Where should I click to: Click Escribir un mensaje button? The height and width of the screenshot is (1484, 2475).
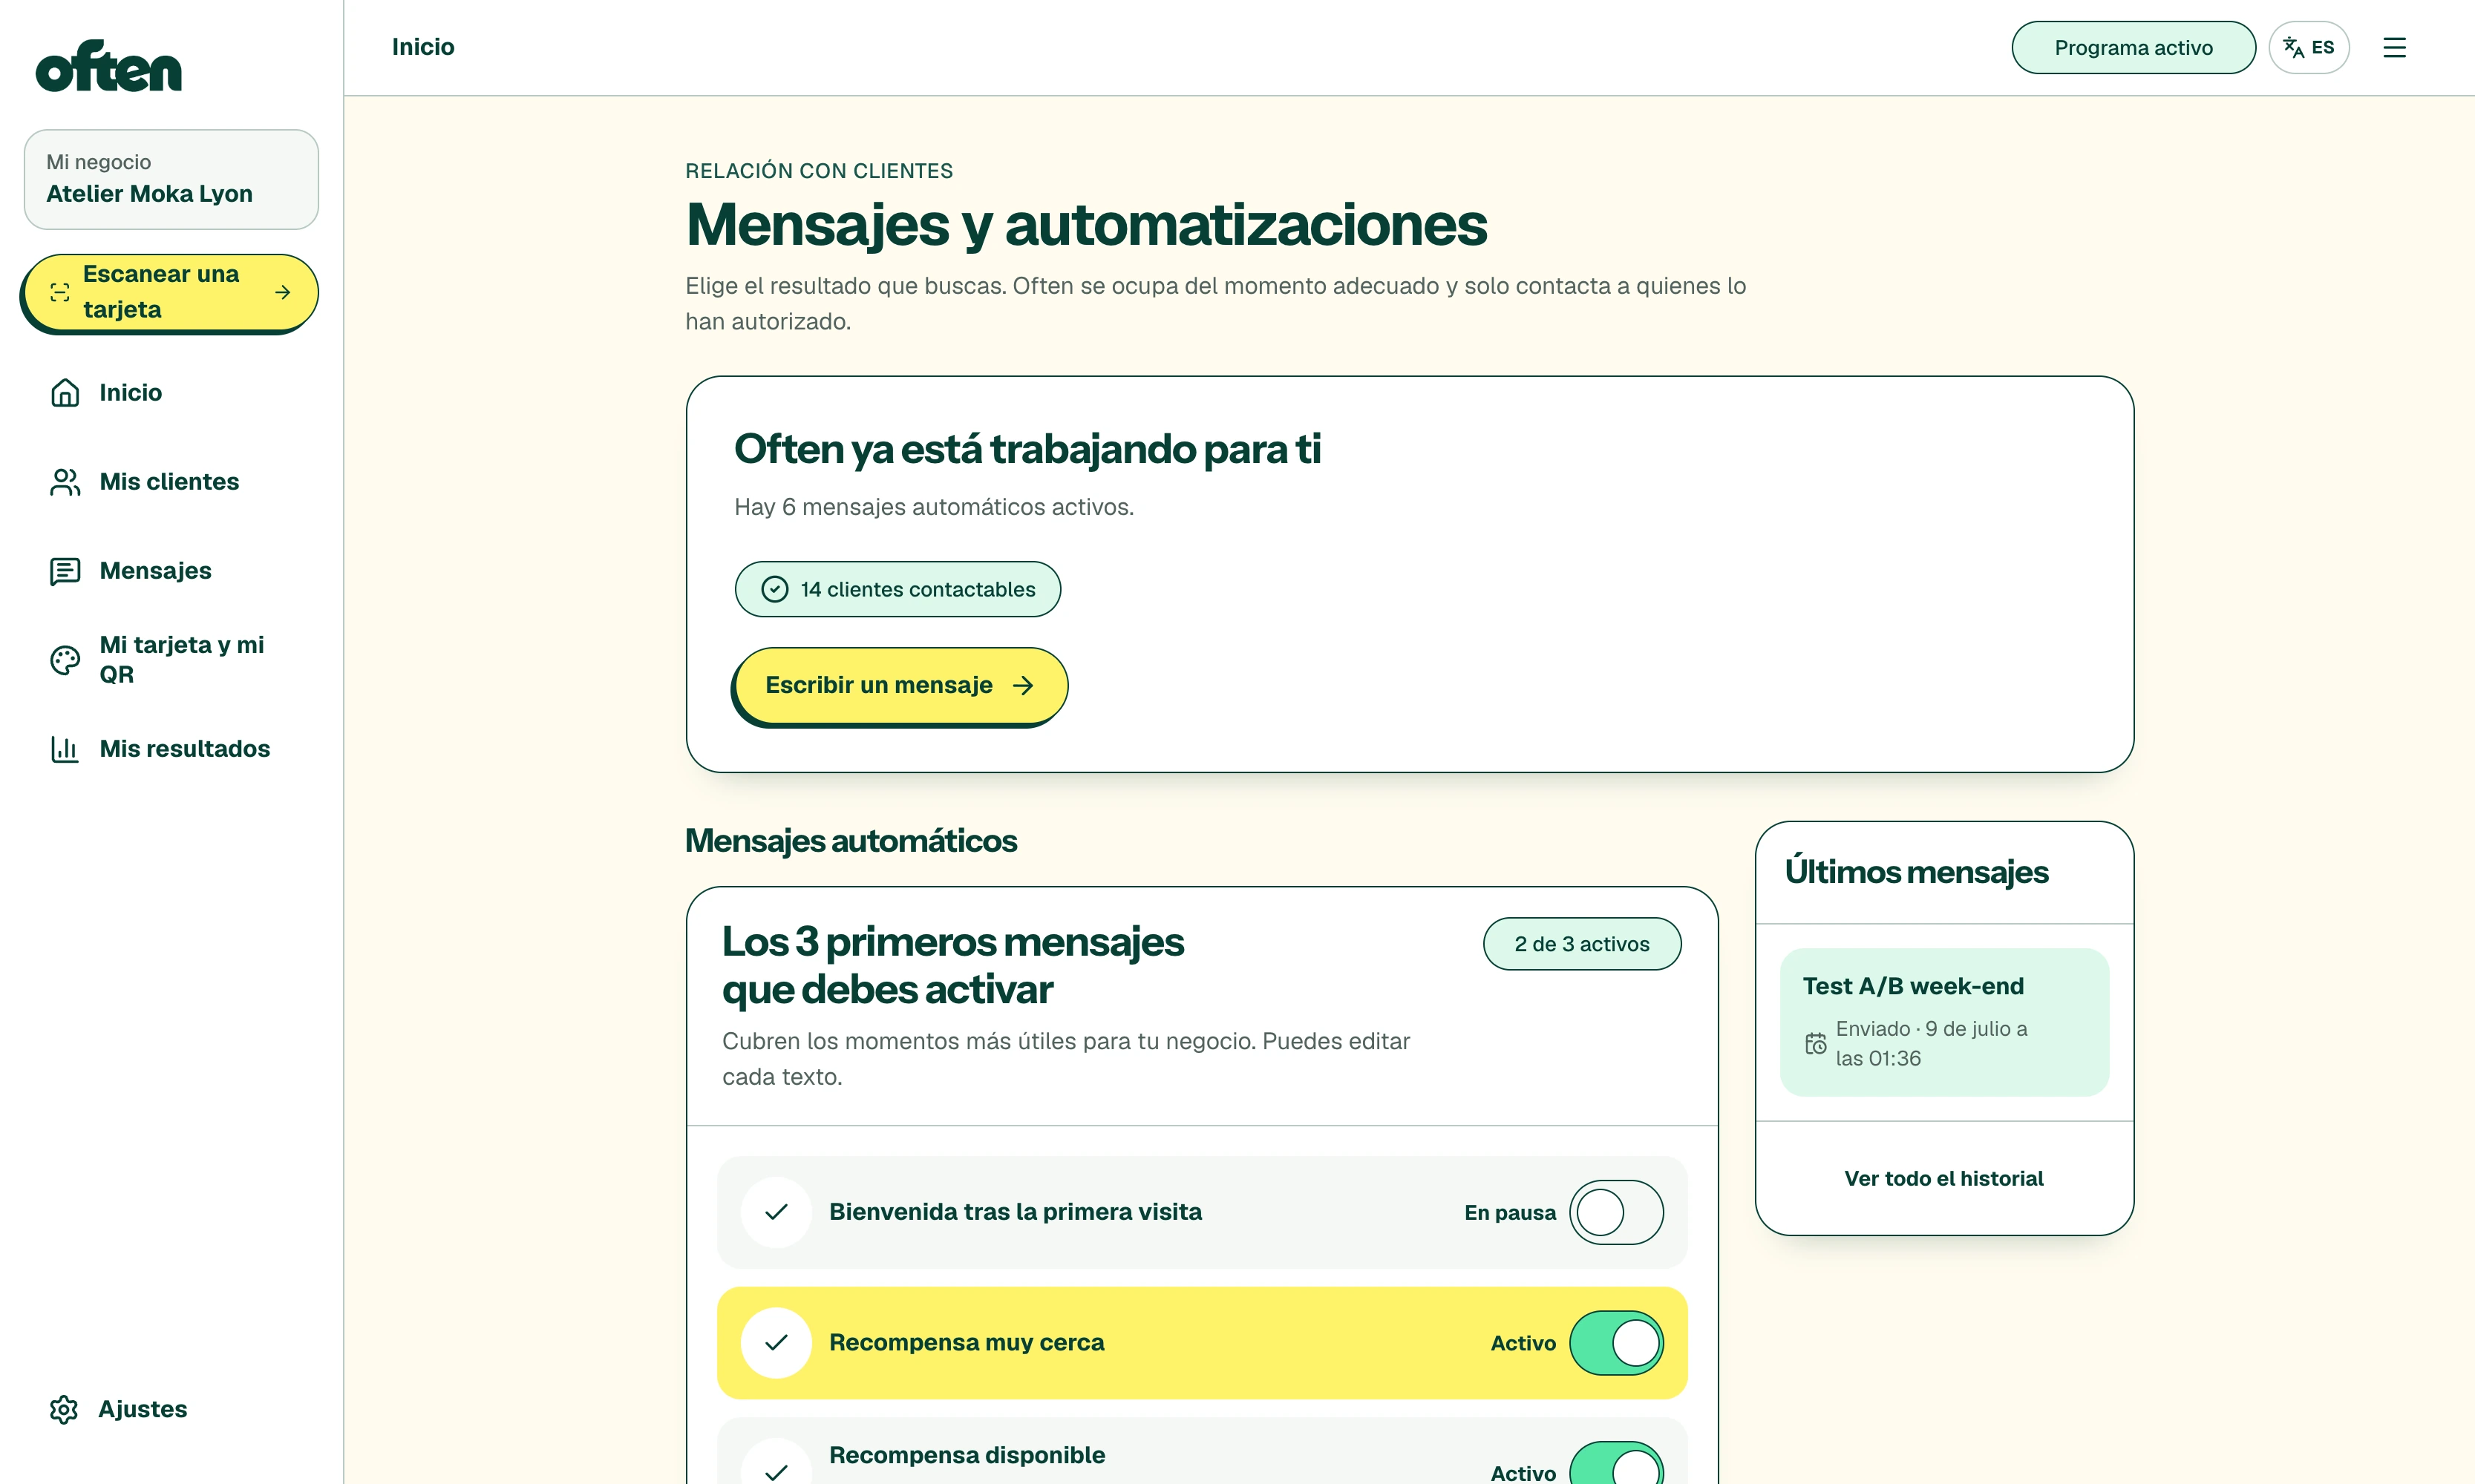tap(900, 686)
